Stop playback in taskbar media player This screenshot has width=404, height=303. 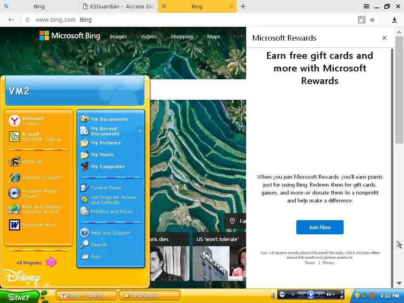[293, 294]
